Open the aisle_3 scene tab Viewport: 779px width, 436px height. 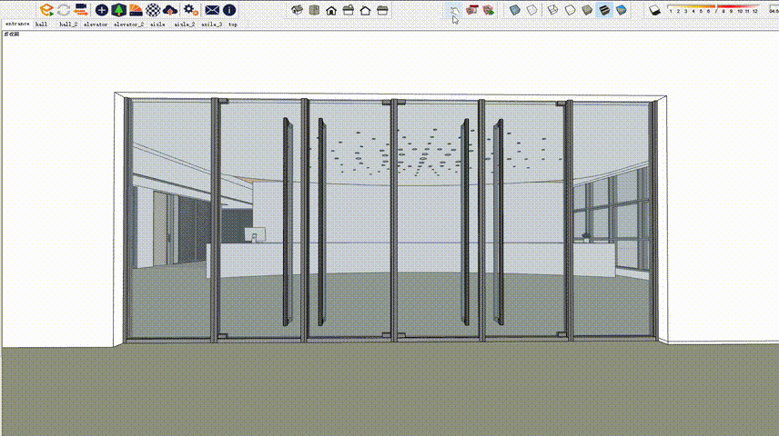[212, 24]
